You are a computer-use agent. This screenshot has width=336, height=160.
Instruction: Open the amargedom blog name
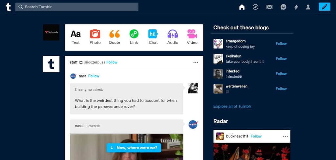click(x=236, y=41)
